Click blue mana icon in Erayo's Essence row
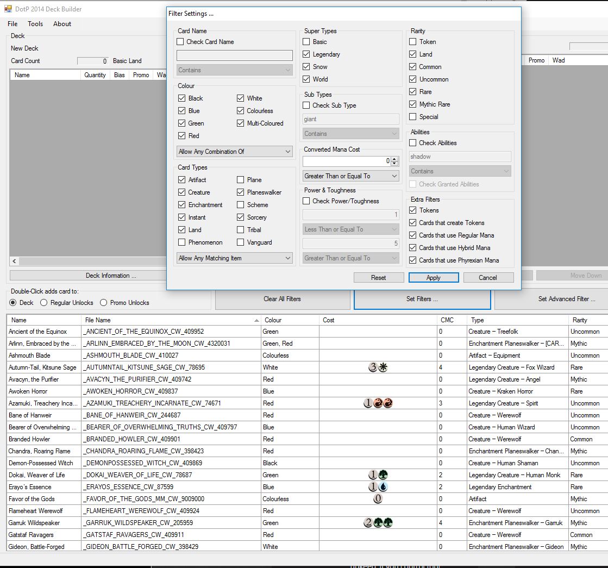 [x=383, y=487]
